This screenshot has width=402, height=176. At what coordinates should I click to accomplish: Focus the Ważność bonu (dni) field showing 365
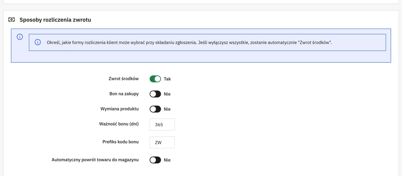(x=162, y=124)
